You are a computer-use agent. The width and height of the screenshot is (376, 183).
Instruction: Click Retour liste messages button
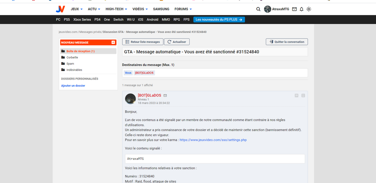click(142, 42)
